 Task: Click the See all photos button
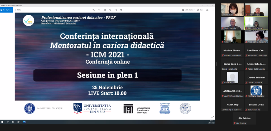coord(6,10)
